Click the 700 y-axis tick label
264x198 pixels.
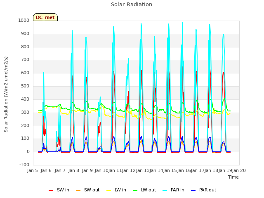(x=25, y=59)
